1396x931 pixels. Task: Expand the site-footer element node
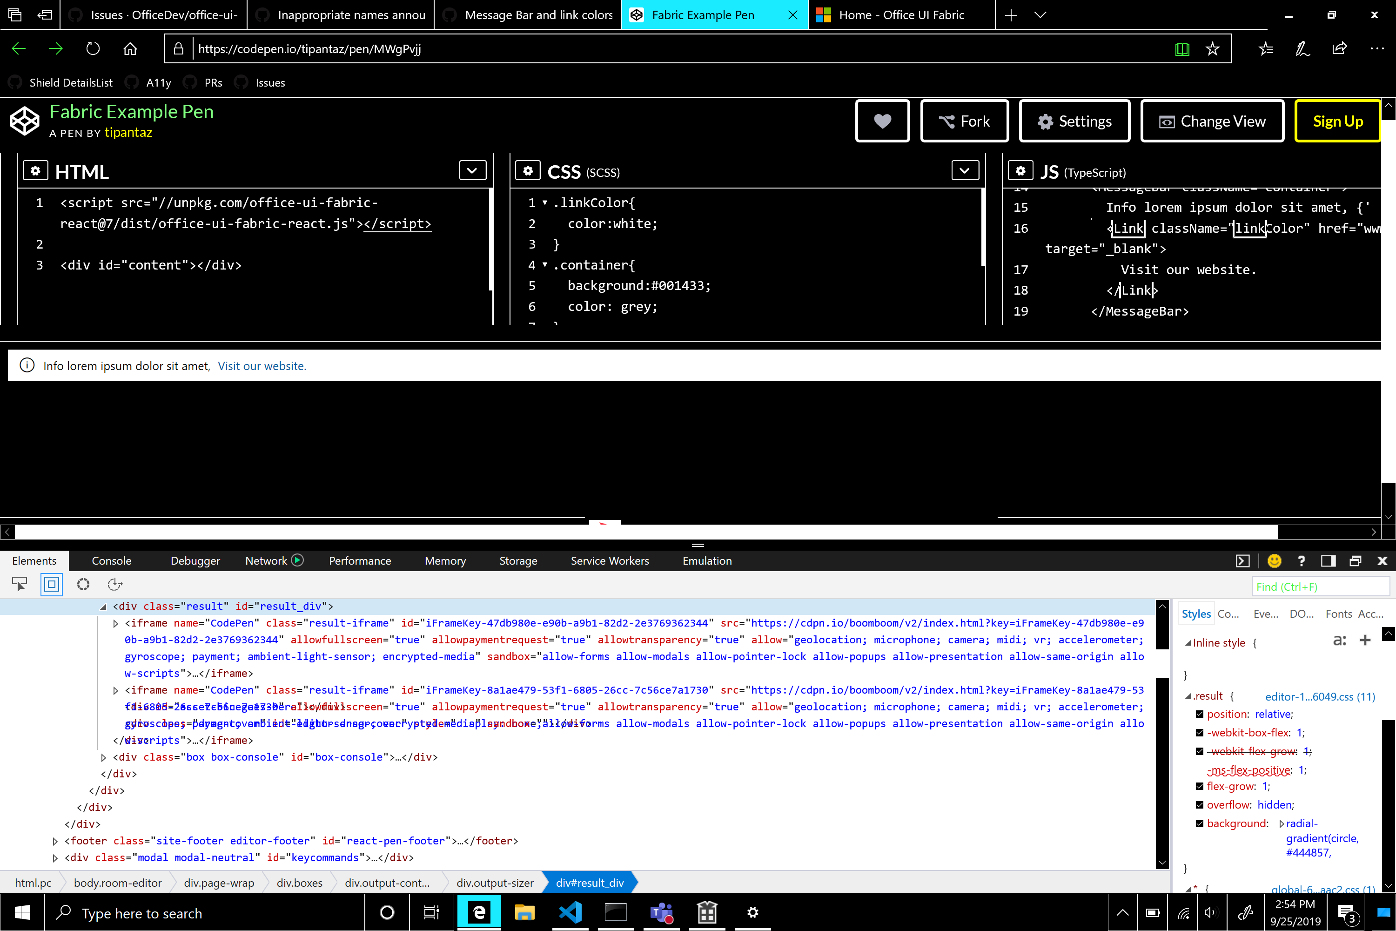tap(55, 841)
